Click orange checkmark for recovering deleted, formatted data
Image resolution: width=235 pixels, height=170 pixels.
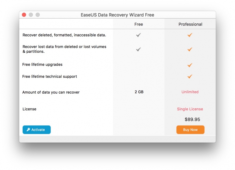190,35
